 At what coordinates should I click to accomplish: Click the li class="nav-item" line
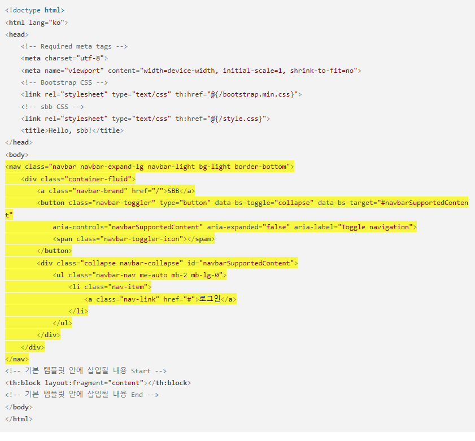pos(110,287)
